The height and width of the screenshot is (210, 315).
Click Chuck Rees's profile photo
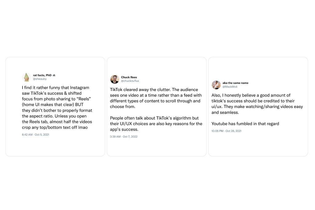(x=115, y=79)
